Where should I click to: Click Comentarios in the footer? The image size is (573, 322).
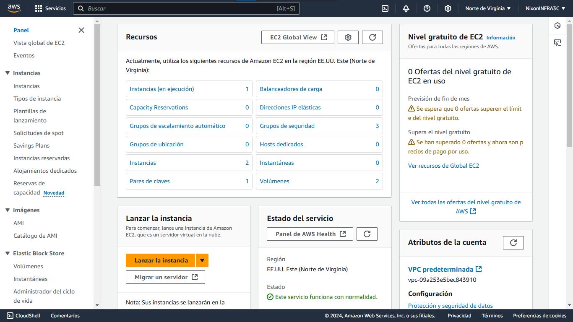point(65,316)
